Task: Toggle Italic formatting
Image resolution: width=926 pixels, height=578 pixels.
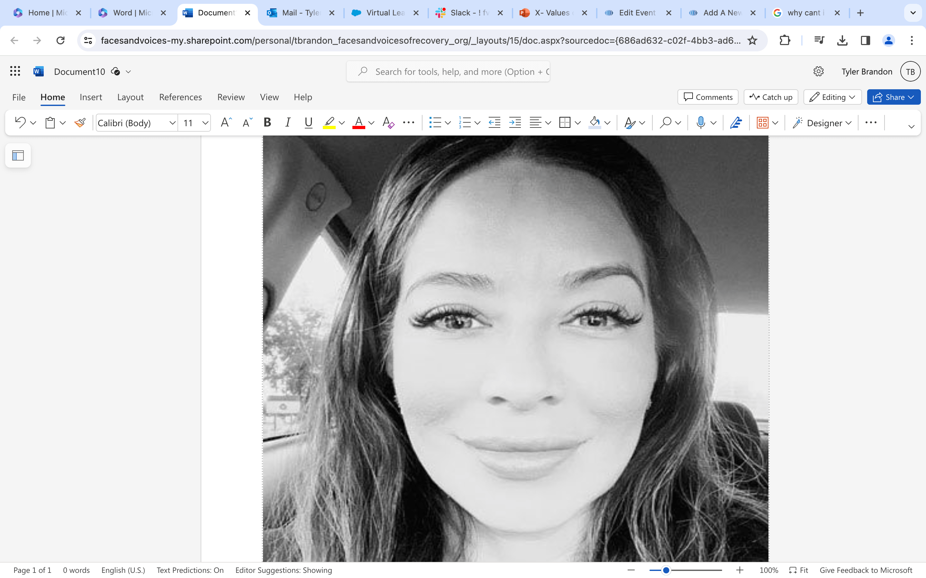Action: [x=287, y=123]
